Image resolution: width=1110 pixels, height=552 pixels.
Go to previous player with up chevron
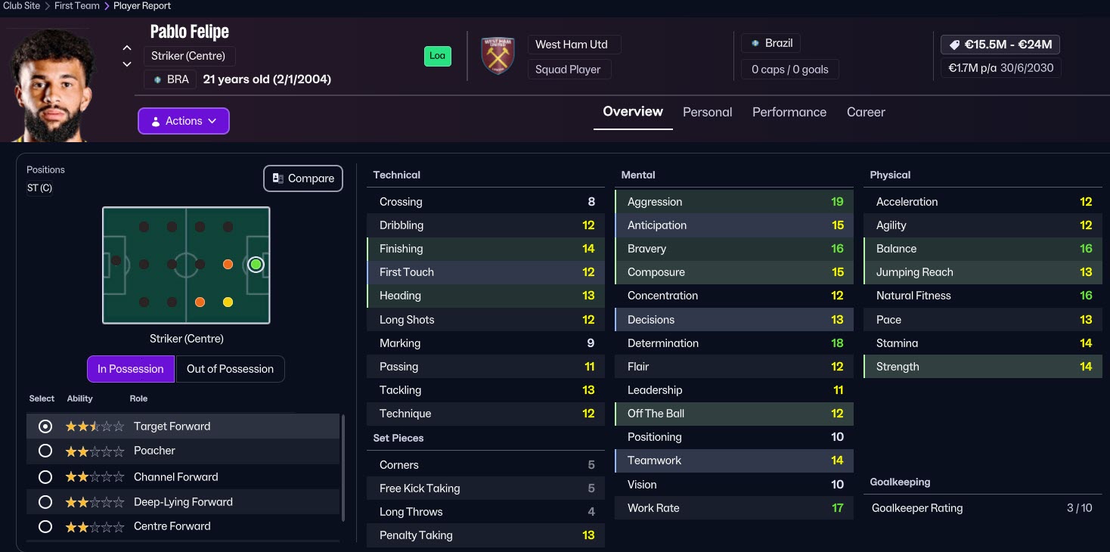[127, 48]
